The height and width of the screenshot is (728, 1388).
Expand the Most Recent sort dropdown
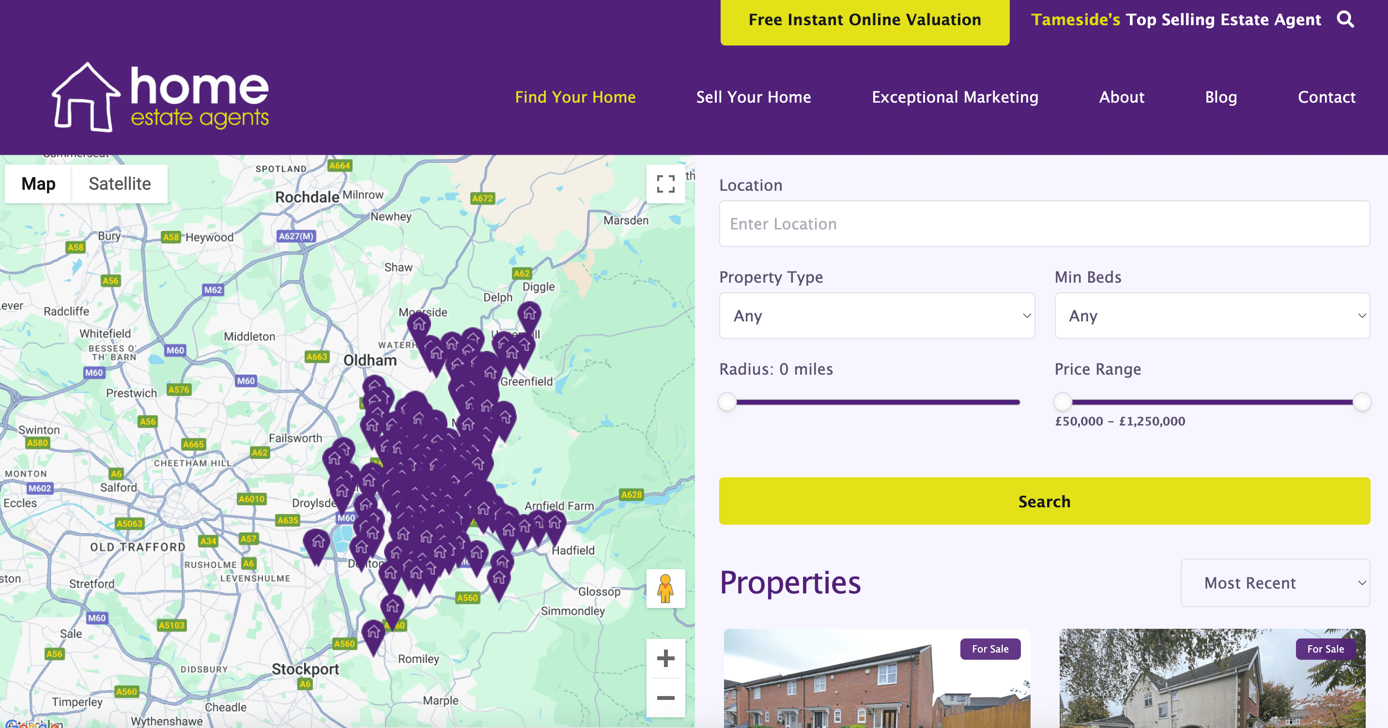(x=1275, y=583)
